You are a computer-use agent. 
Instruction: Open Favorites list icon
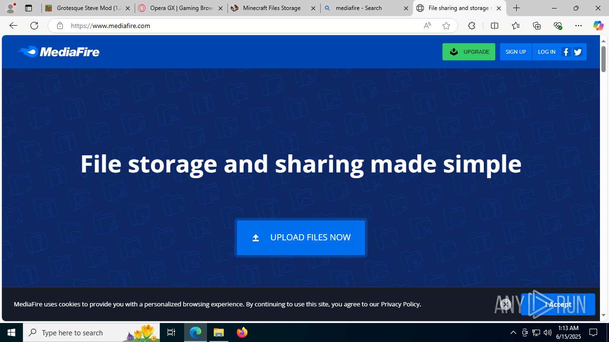pos(515,26)
